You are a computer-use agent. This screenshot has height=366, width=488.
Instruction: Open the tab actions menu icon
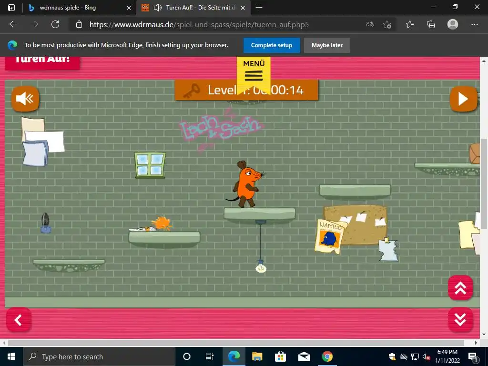pyautogui.click(x=11, y=8)
